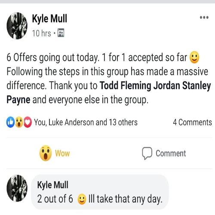This screenshot has height=215, width=215.
Task: Click the red Love heart reaction icon
Action: 28,122
